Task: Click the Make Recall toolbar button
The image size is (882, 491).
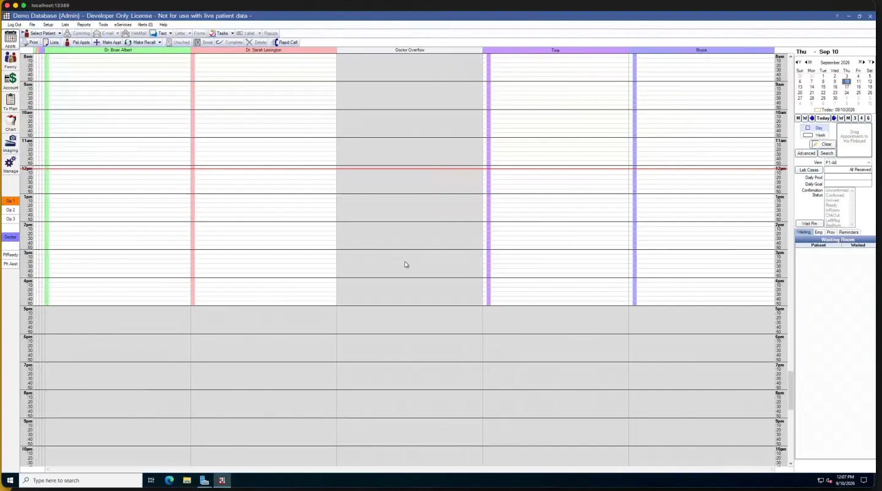Action: point(140,42)
